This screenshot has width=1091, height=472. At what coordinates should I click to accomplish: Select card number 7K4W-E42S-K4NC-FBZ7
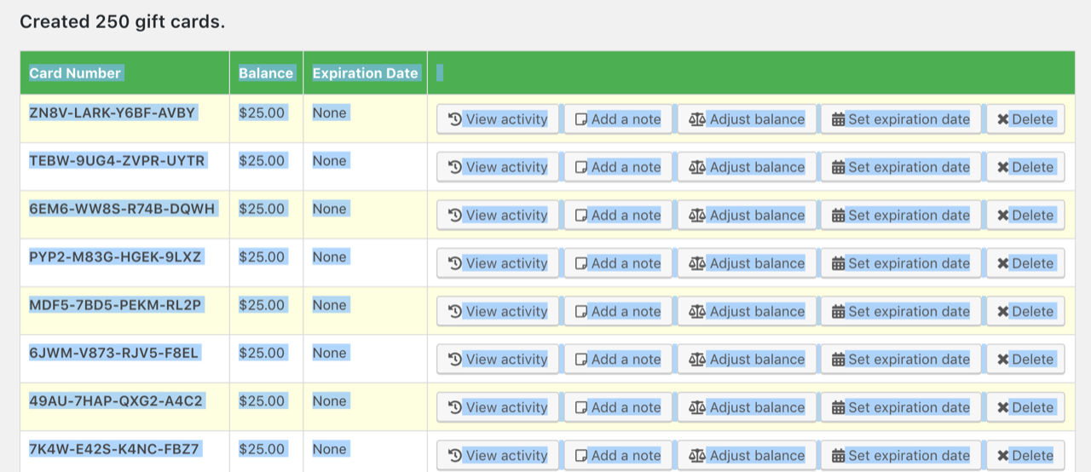click(114, 449)
